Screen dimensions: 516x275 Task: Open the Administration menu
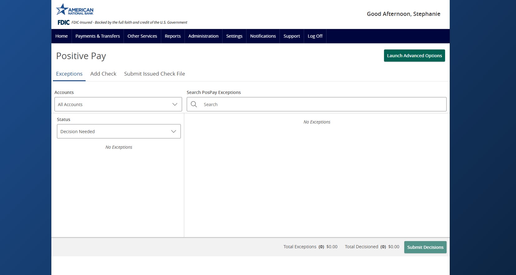[x=203, y=36]
